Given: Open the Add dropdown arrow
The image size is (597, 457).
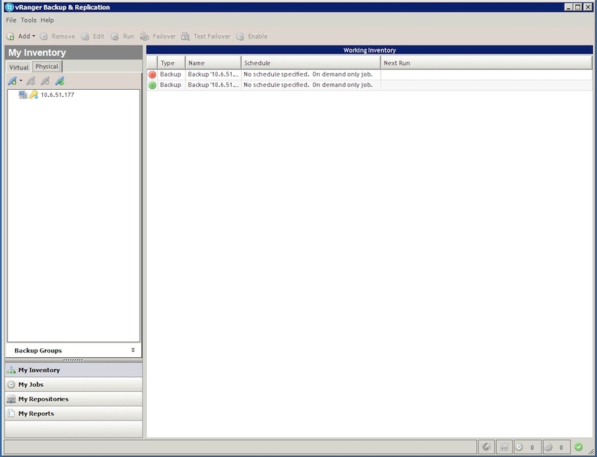Looking at the screenshot, I should [x=34, y=36].
